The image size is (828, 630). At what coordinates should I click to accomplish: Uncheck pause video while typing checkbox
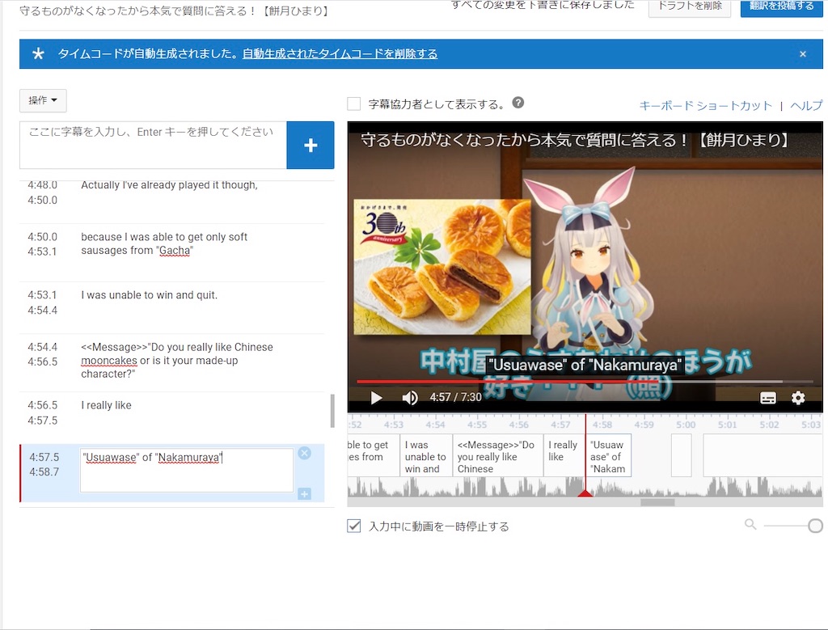tap(354, 526)
